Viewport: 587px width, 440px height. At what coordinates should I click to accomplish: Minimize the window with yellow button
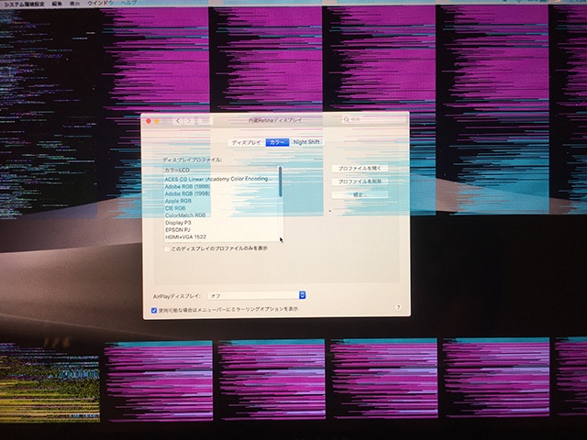click(x=157, y=121)
